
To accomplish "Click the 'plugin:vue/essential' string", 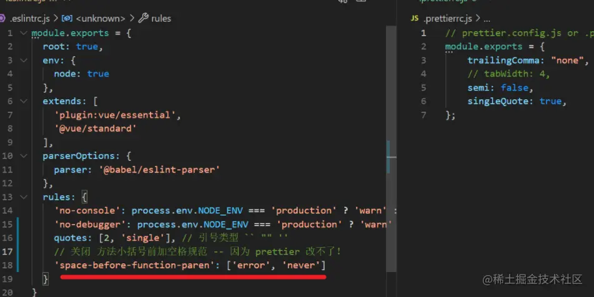I will click(115, 115).
